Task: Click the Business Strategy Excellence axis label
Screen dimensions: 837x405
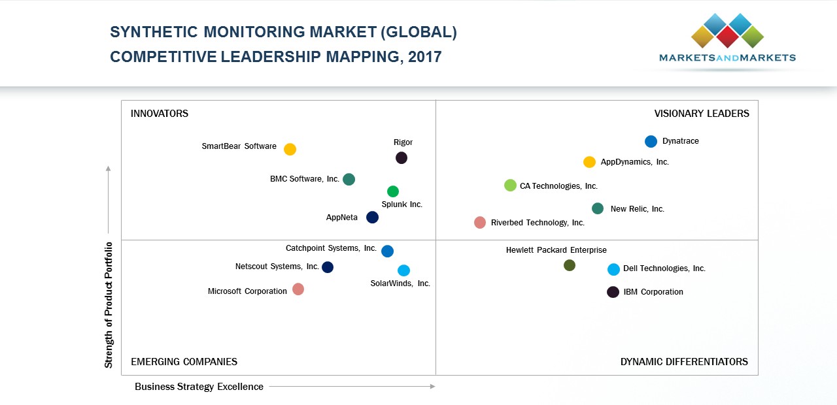Action: pyautogui.click(x=199, y=387)
